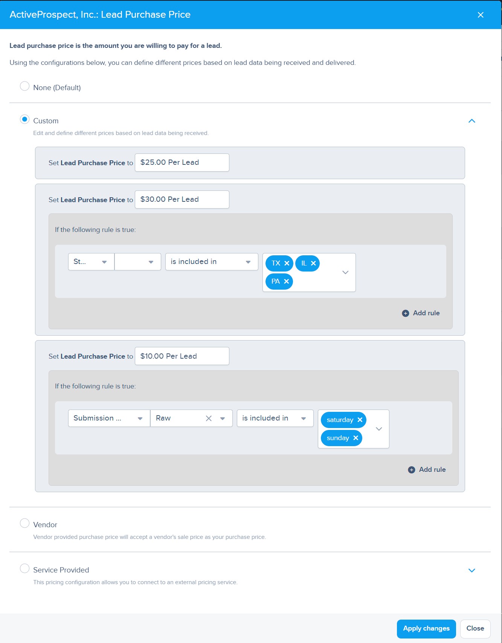Viewport: 502px width, 643px height.
Task: Add rule to the $30.00 price block
Action: pos(421,313)
